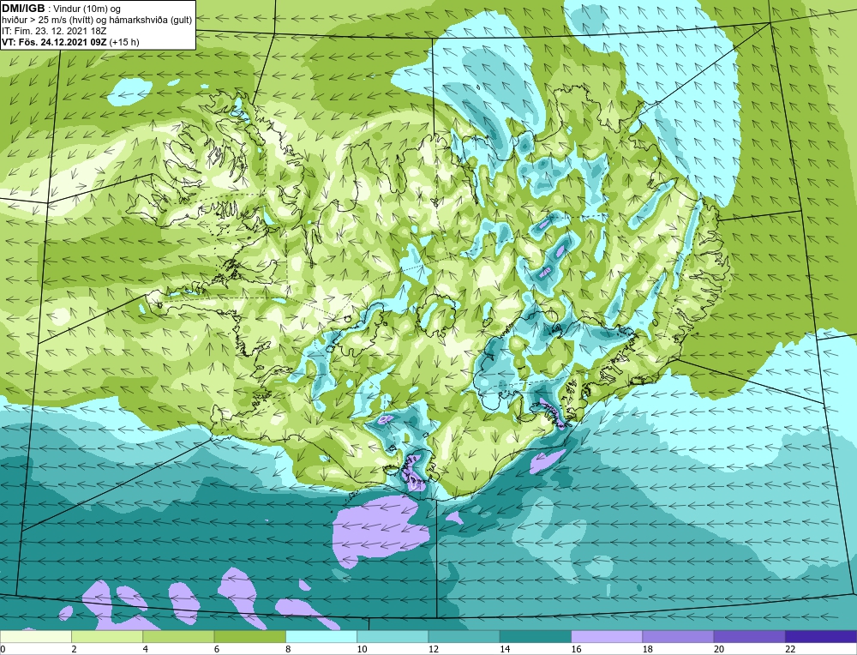The width and height of the screenshot is (857, 655).
Task: Click the legend scale label '10'
Action: 362,649
